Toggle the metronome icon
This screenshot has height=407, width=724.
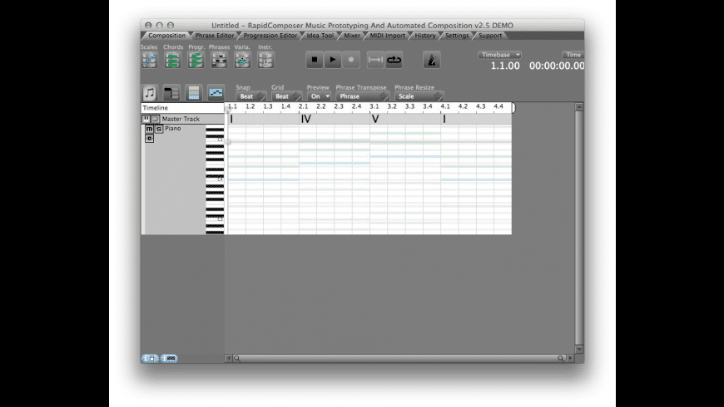[x=432, y=60]
